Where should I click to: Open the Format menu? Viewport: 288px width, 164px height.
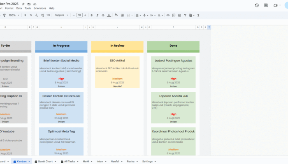coord(9,8)
